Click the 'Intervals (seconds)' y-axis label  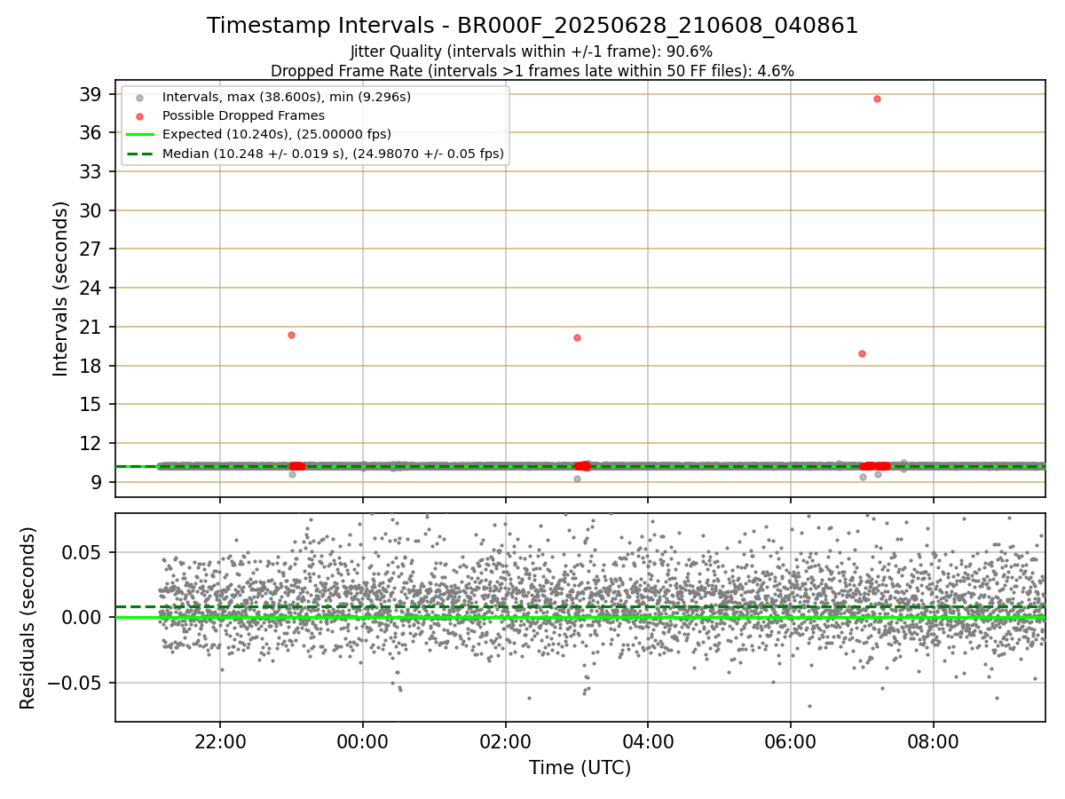60,288
